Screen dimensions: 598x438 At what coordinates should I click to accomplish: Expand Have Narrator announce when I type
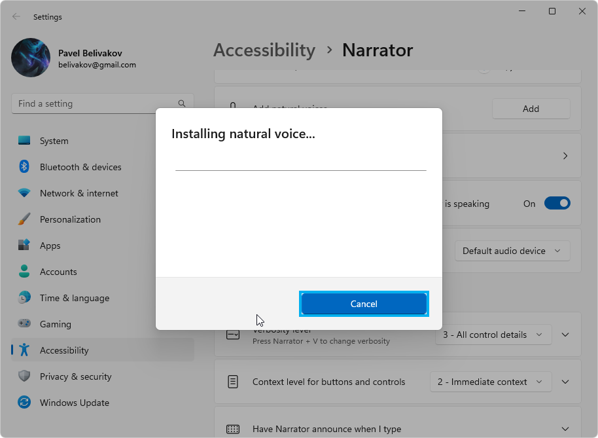[x=565, y=429]
